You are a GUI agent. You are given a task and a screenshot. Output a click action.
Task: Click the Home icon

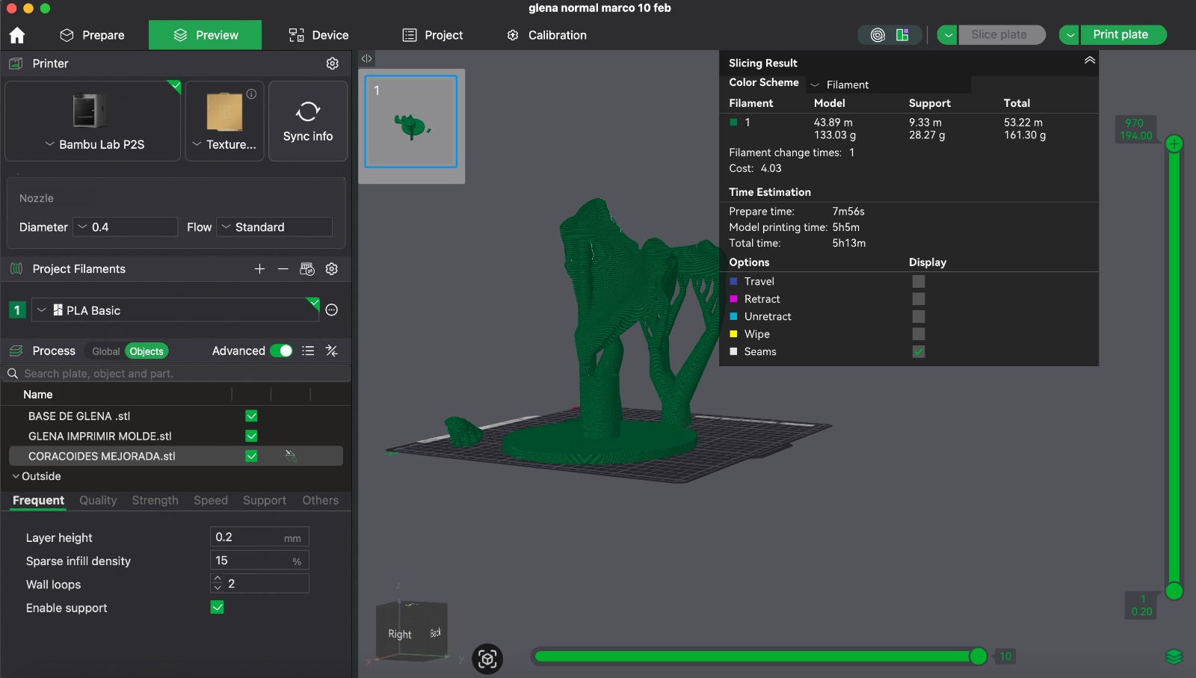tap(17, 35)
